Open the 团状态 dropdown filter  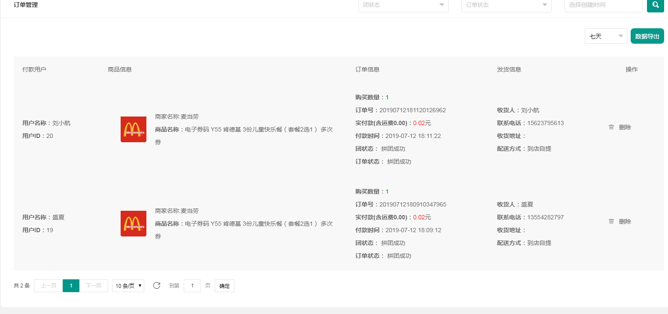403,5
